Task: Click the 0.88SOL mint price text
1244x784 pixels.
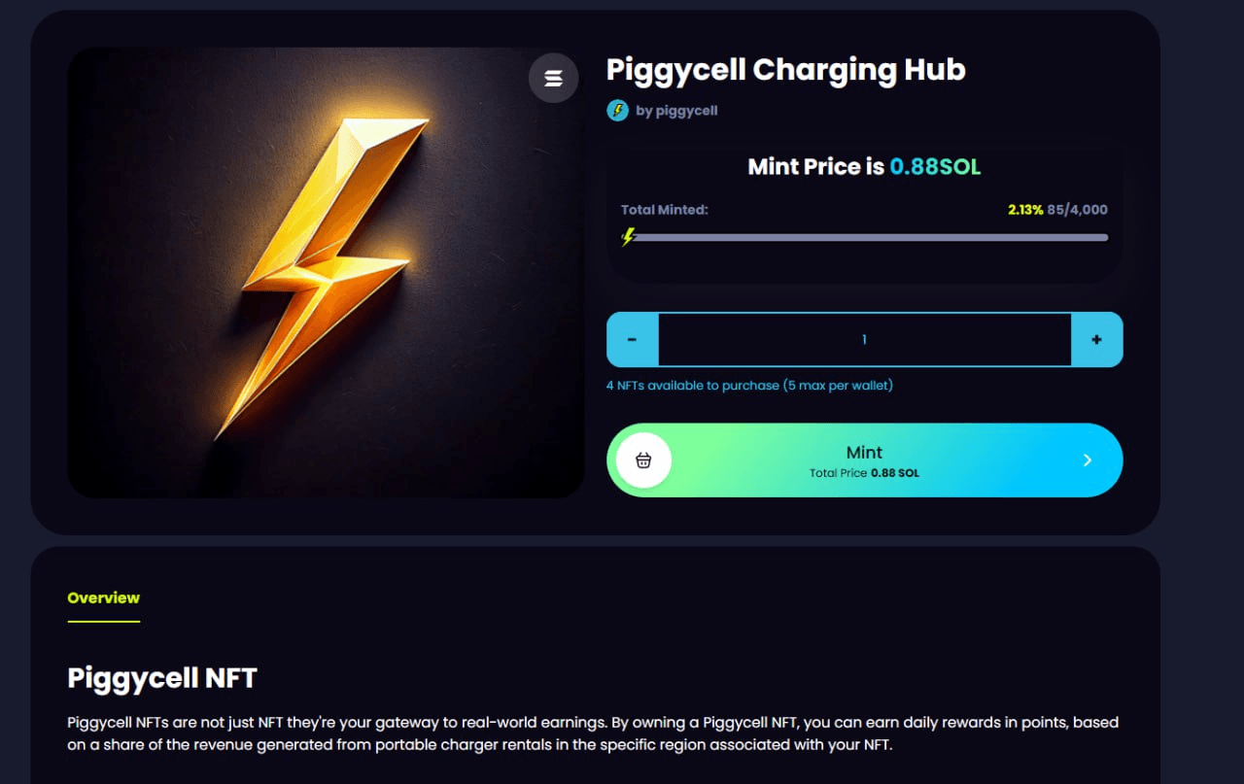Action: (x=935, y=167)
